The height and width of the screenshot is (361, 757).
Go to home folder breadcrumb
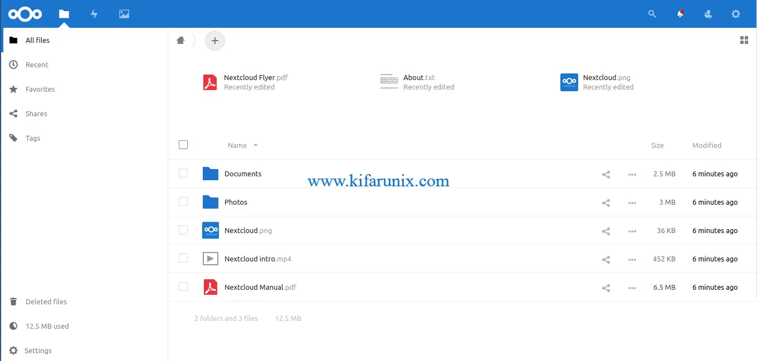click(180, 40)
